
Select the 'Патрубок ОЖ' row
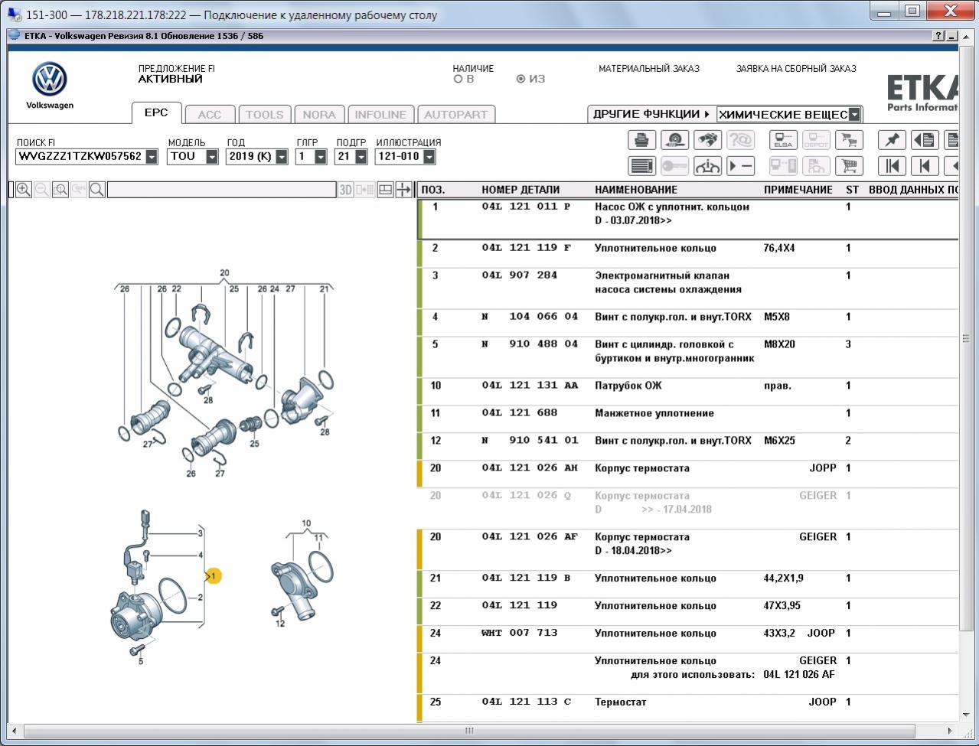coord(687,392)
